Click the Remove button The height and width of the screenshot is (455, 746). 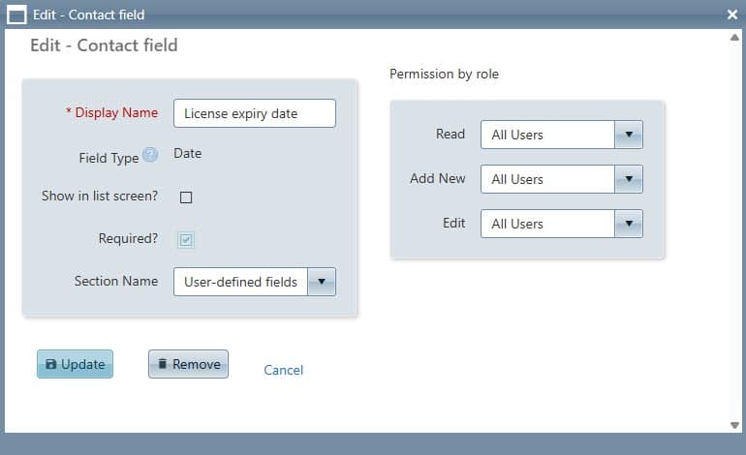coord(188,364)
